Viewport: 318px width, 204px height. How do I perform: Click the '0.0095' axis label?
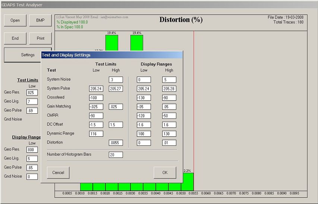click(295, 193)
